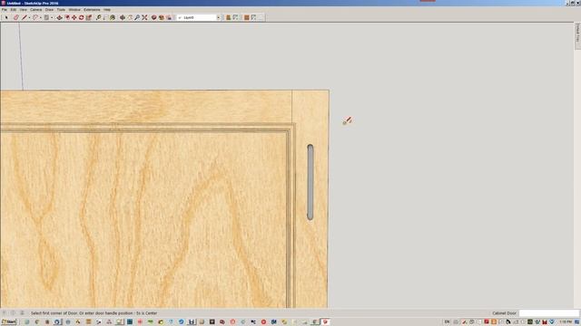Image resolution: width=581 pixels, height=326 pixels.
Task: Click the layer dropdown arrow button
Action: click(x=218, y=17)
